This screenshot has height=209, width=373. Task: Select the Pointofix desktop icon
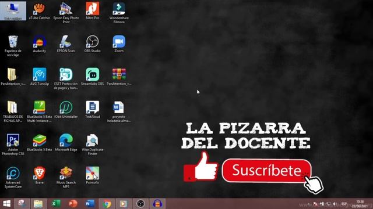(93, 176)
